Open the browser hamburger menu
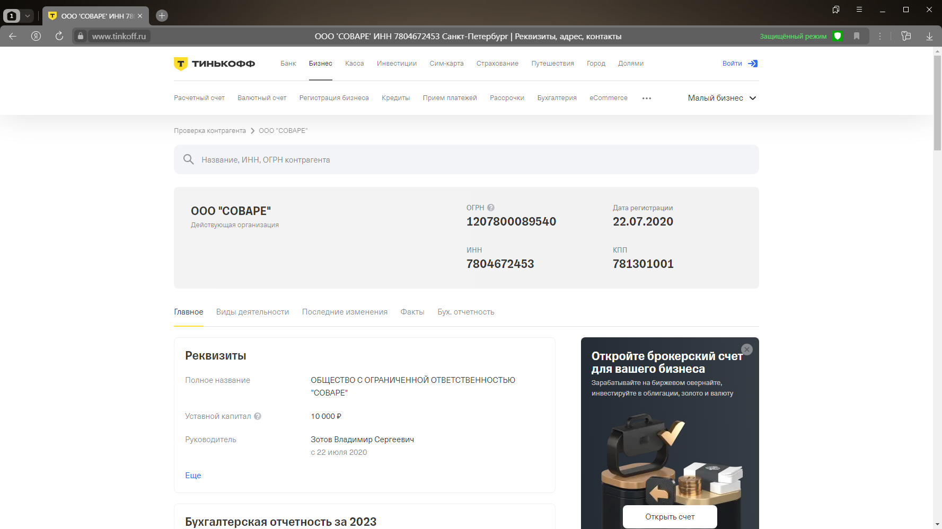The height and width of the screenshot is (529, 942). pyautogui.click(x=859, y=10)
